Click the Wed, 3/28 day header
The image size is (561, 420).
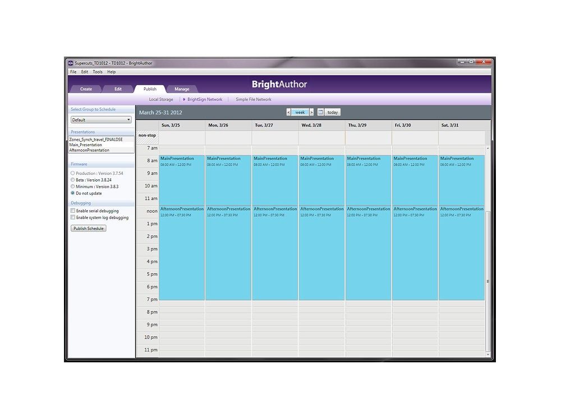coord(321,125)
